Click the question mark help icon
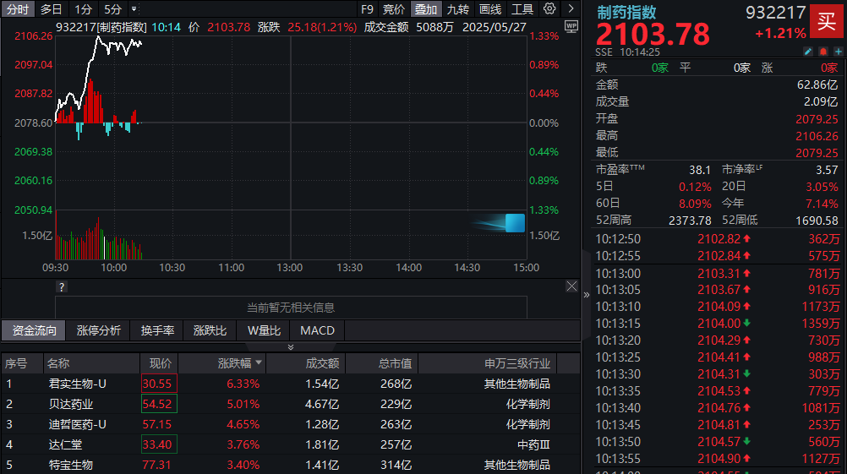Viewport: 847px width, 474px height. pos(61,287)
